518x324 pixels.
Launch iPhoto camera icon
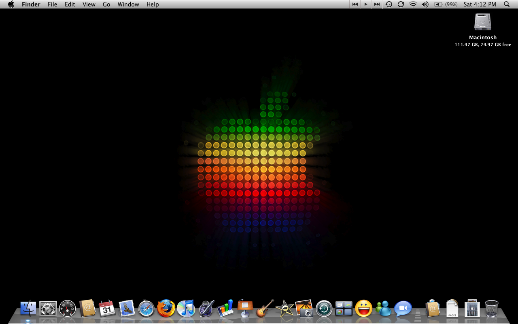point(304,309)
